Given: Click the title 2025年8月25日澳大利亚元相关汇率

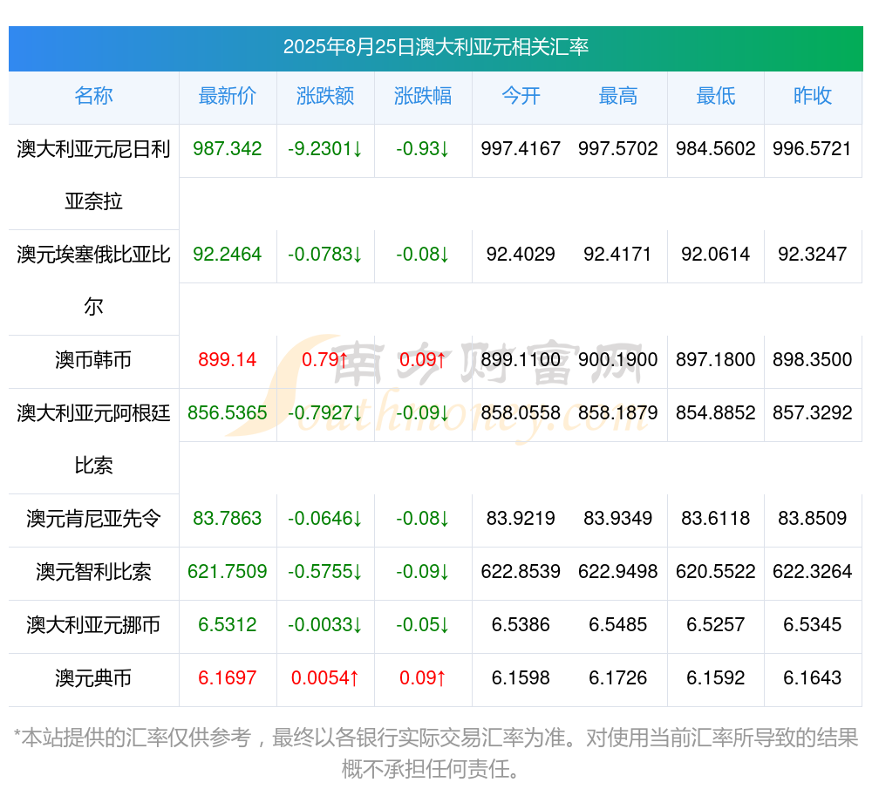Looking at the screenshot, I should coord(435,47).
